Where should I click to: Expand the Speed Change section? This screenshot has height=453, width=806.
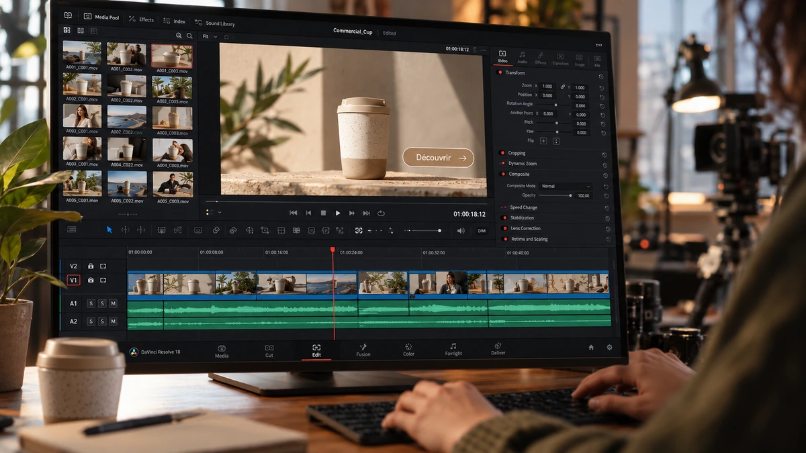(523, 207)
